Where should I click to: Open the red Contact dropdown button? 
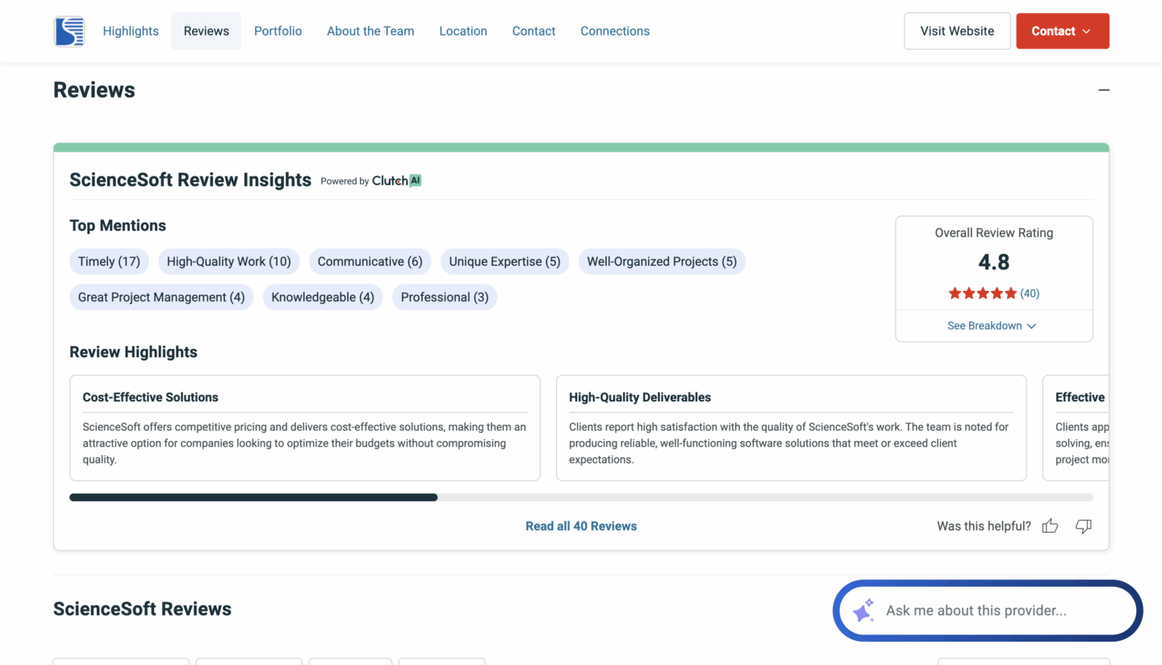click(1063, 31)
